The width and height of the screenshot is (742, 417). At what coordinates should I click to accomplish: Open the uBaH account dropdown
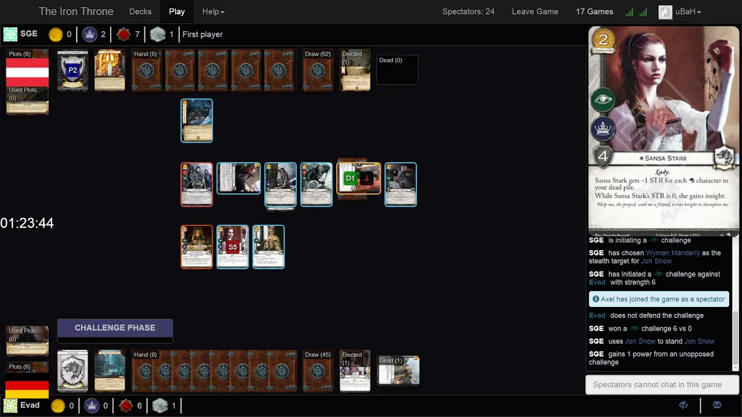(x=688, y=12)
